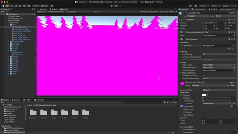The height and width of the screenshot is (134, 238).
Task: Select the combined Transform tool
Action: (x=25, y=6)
